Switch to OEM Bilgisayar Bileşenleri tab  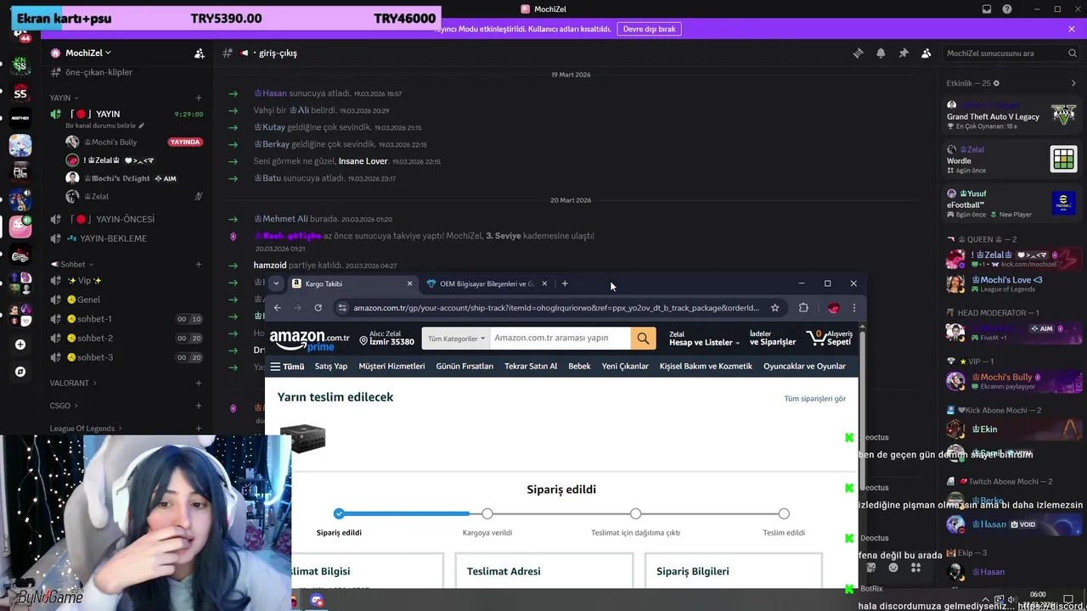tap(486, 283)
